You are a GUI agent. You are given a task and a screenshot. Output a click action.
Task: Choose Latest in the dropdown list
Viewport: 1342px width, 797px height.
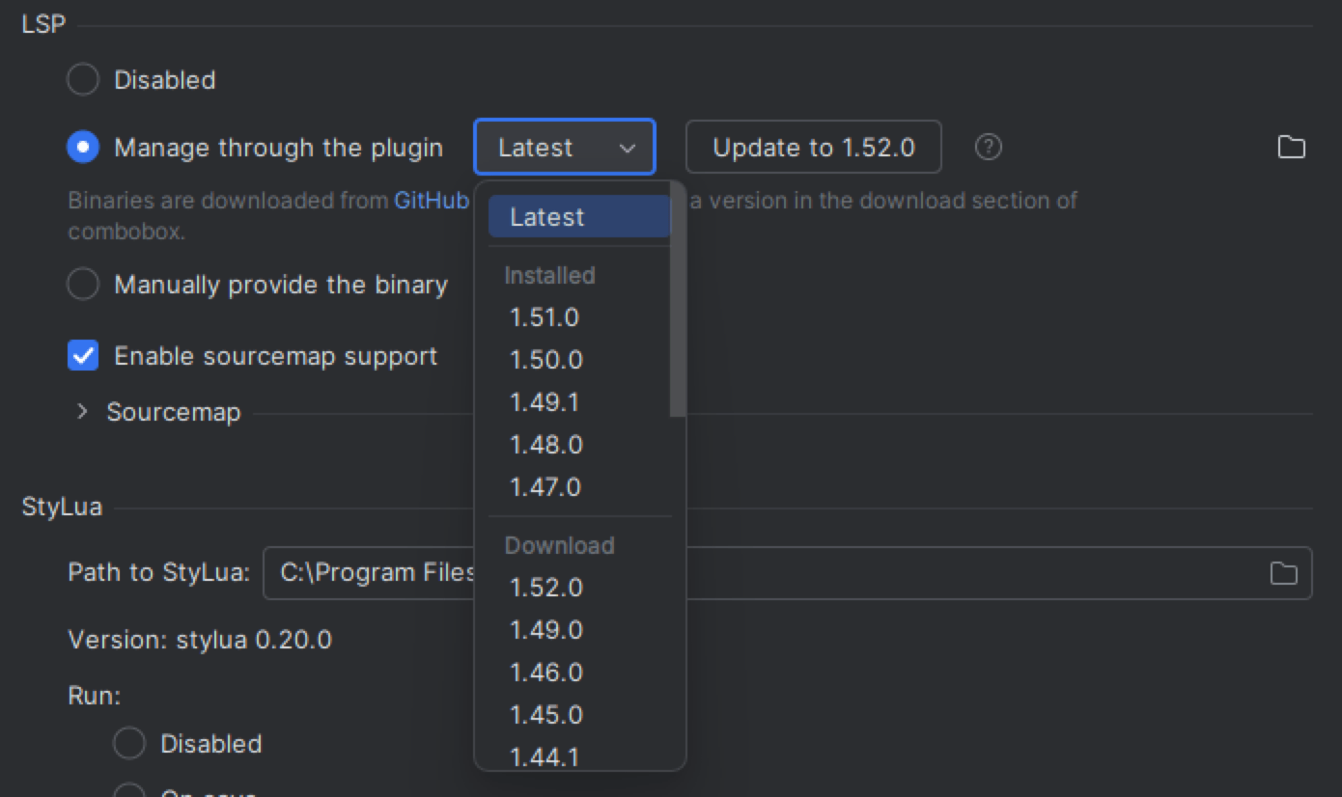[547, 217]
